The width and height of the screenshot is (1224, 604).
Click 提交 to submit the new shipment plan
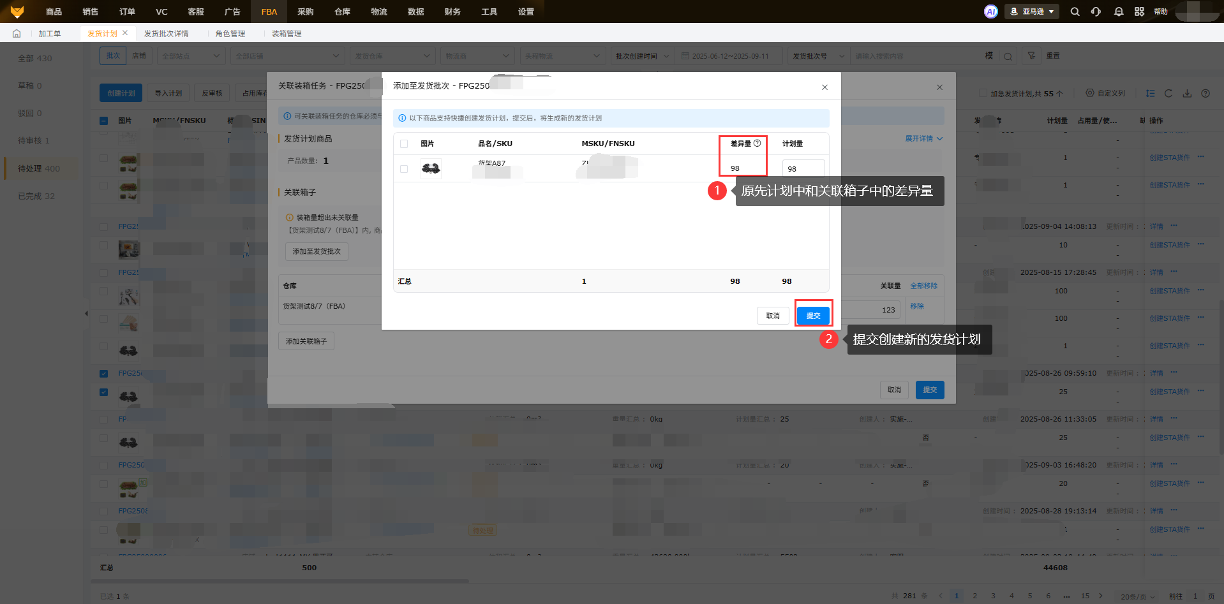pos(813,315)
